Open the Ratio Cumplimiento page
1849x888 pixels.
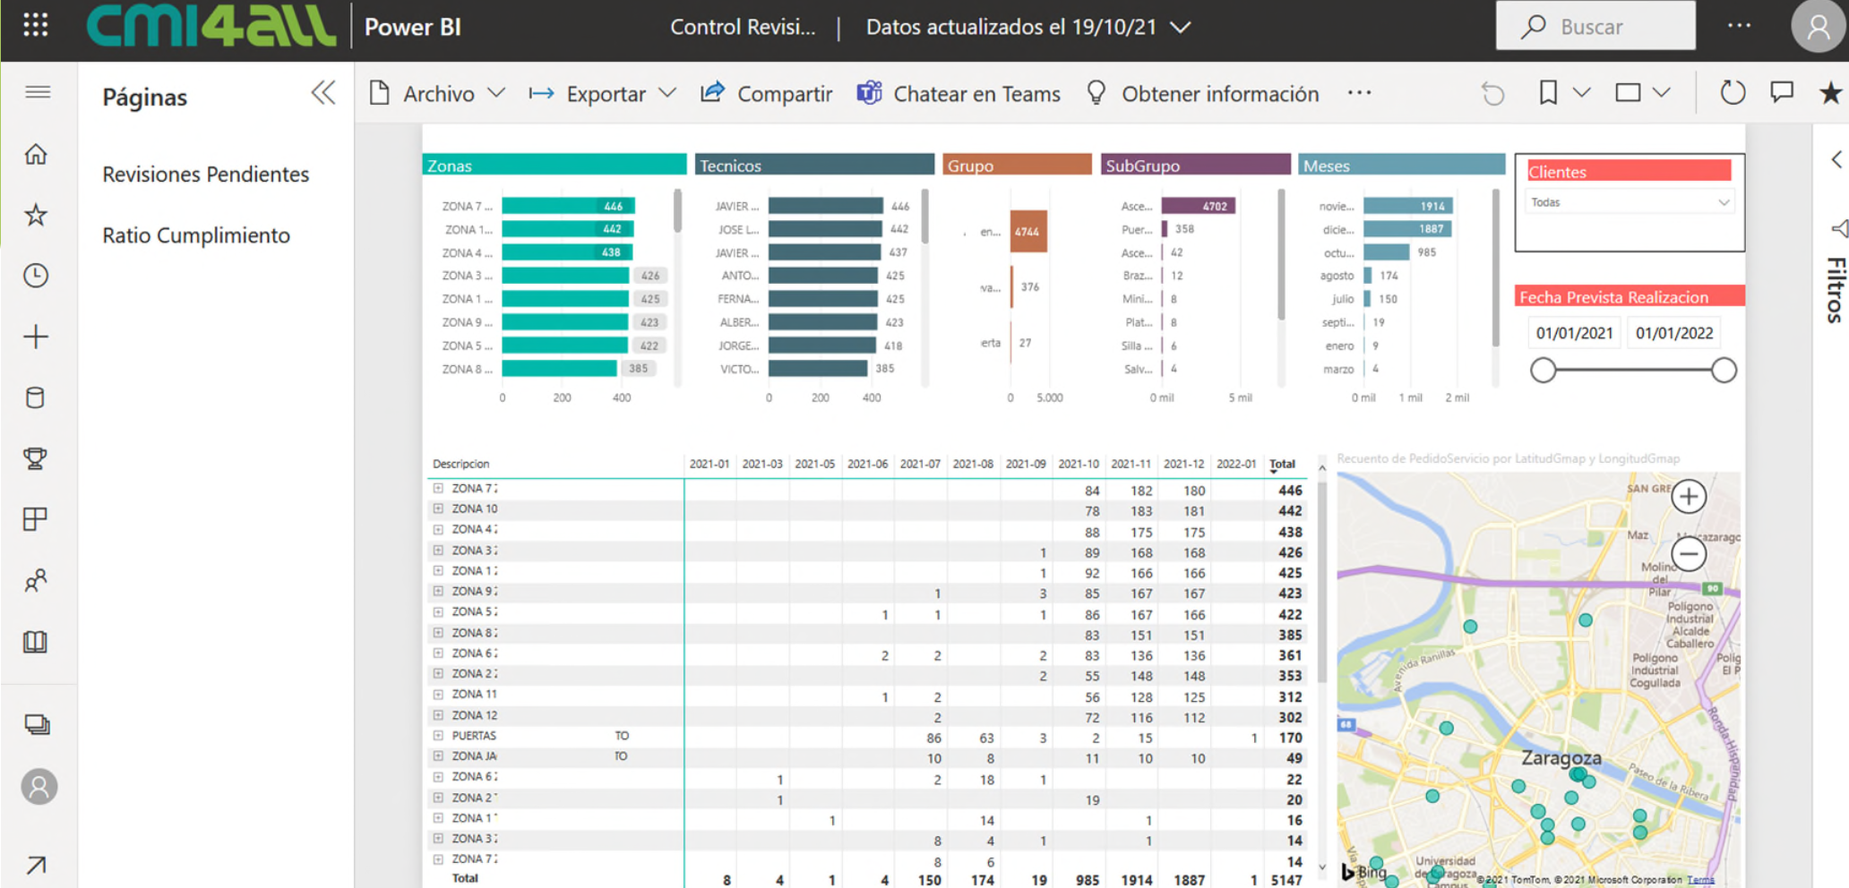pyautogui.click(x=196, y=235)
